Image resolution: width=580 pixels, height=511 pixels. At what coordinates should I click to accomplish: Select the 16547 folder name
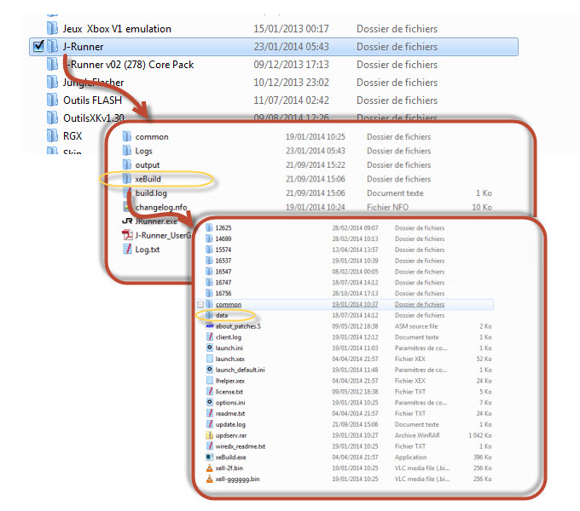click(223, 272)
